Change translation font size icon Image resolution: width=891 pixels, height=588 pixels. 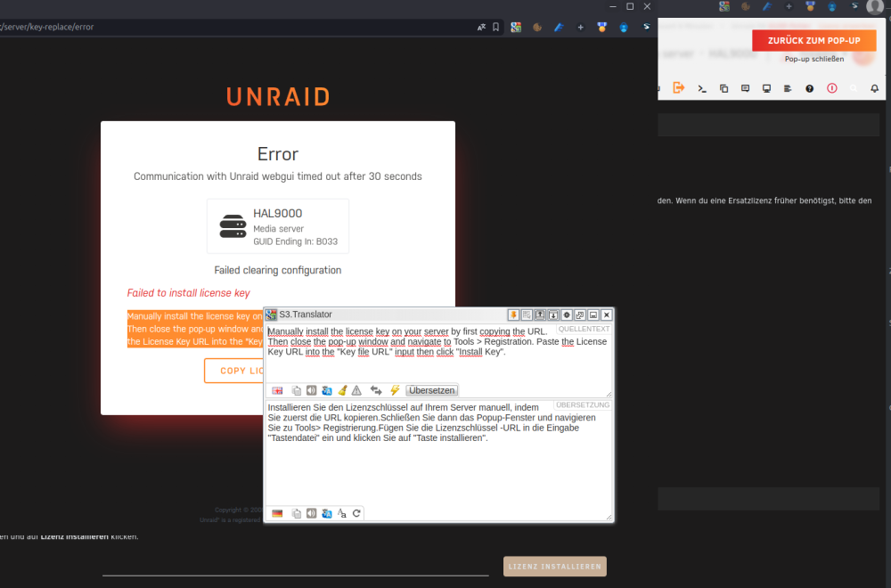pos(342,513)
